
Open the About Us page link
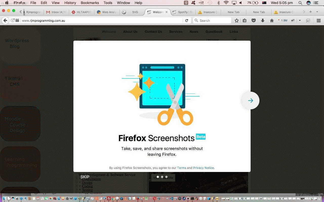tap(130, 32)
